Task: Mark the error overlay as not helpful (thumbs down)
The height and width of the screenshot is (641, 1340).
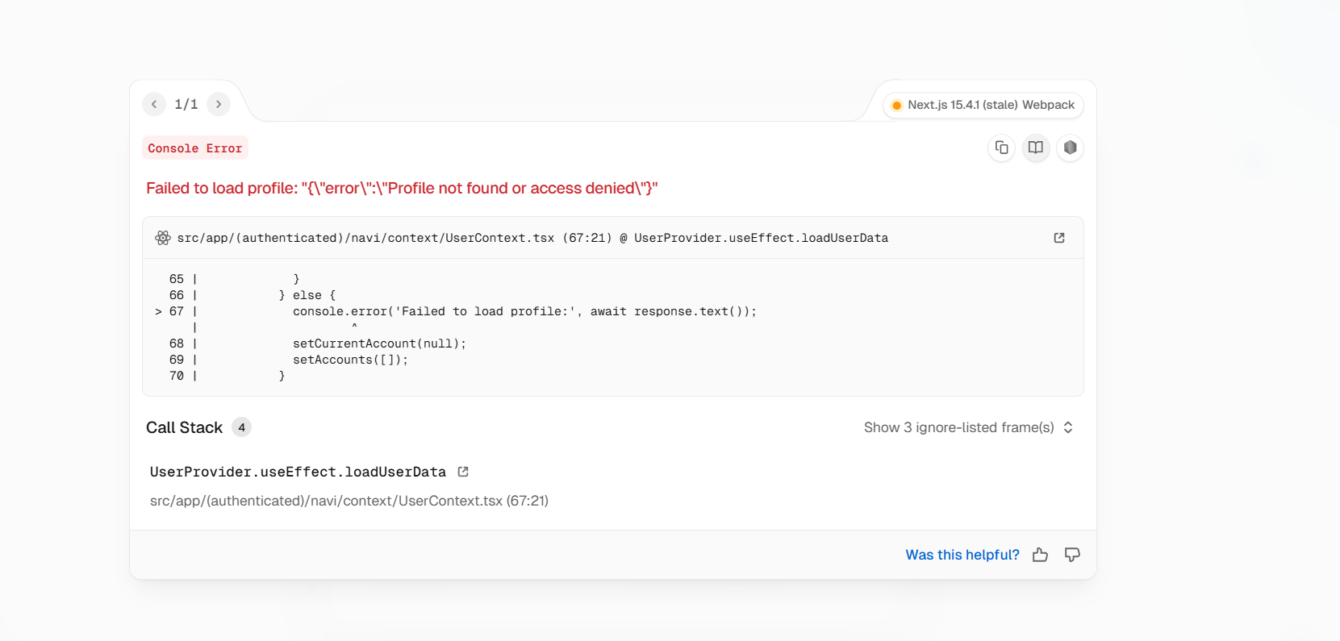Action: coord(1072,555)
